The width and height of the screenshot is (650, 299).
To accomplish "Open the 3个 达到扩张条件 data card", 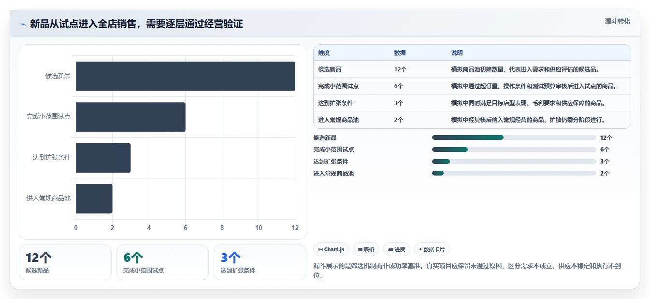I will pyautogui.click(x=260, y=262).
